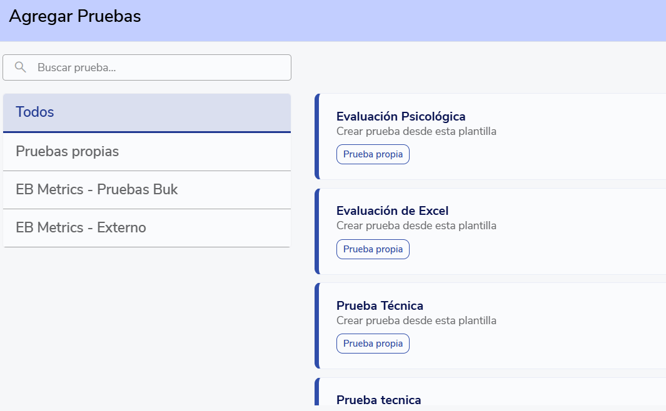Click blue accent bar of Evaluación Psicológica card

tap(317, 136)
